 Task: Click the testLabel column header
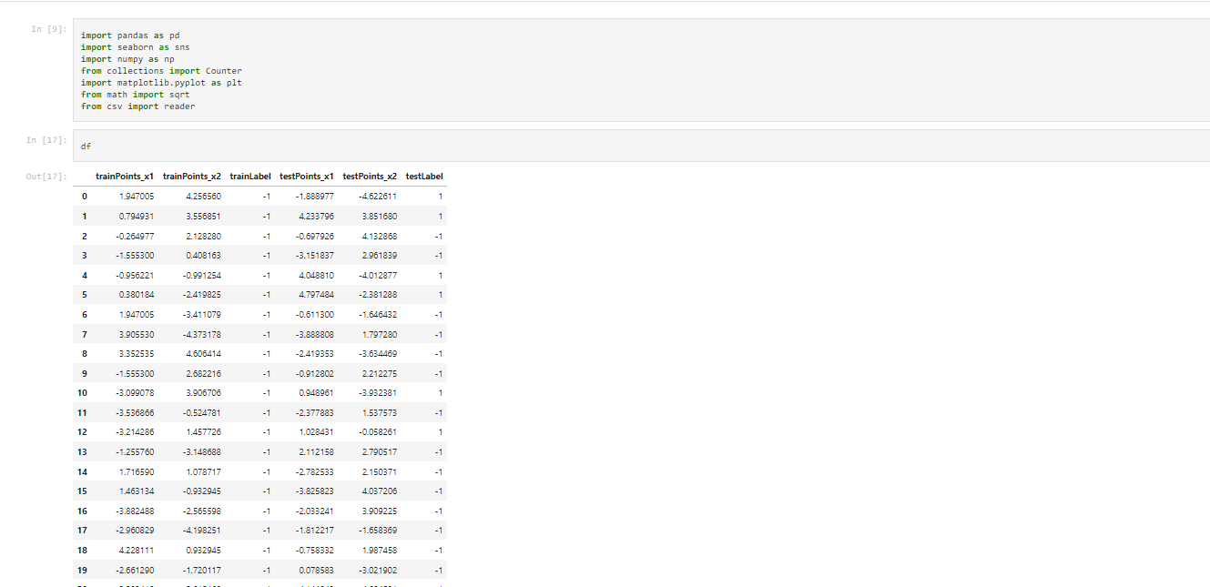424,176
